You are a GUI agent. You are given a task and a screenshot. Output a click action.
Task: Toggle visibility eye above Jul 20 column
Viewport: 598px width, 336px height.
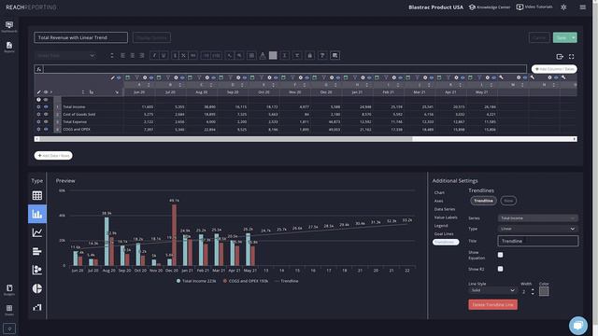tap(182, 77)
